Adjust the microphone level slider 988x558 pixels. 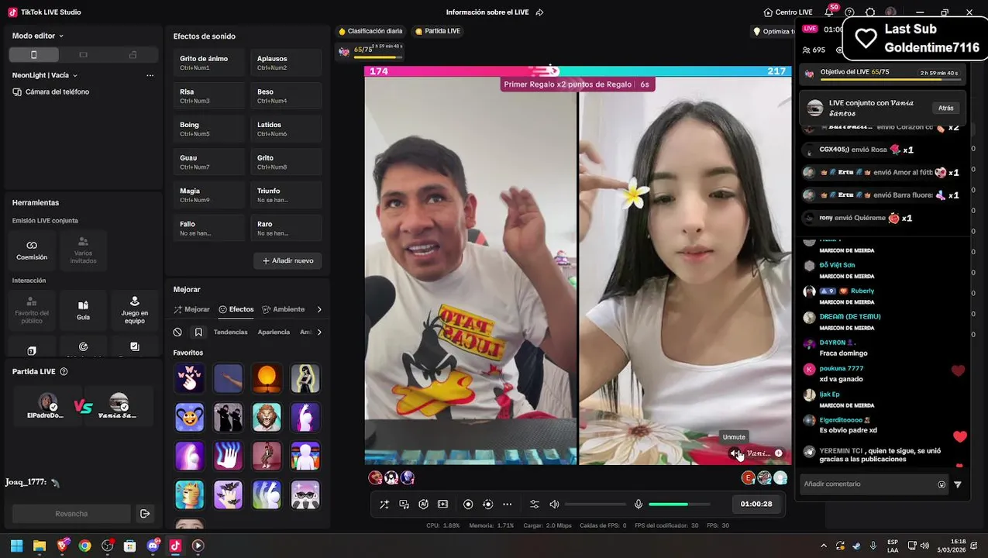coord(679,505)
